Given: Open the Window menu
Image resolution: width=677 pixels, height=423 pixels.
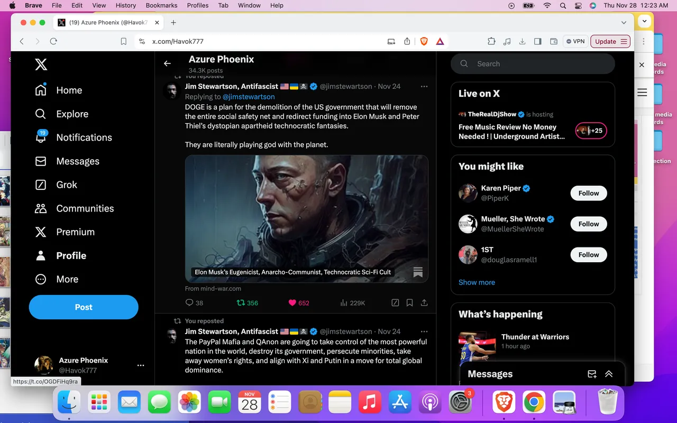Looking at the screenshot, I should click(249, 5).
